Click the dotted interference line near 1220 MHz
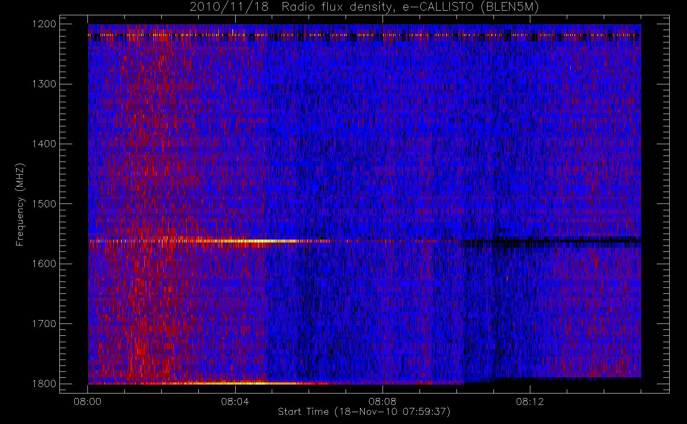Screen dimensions: 687x424 [x=364, y=35]
